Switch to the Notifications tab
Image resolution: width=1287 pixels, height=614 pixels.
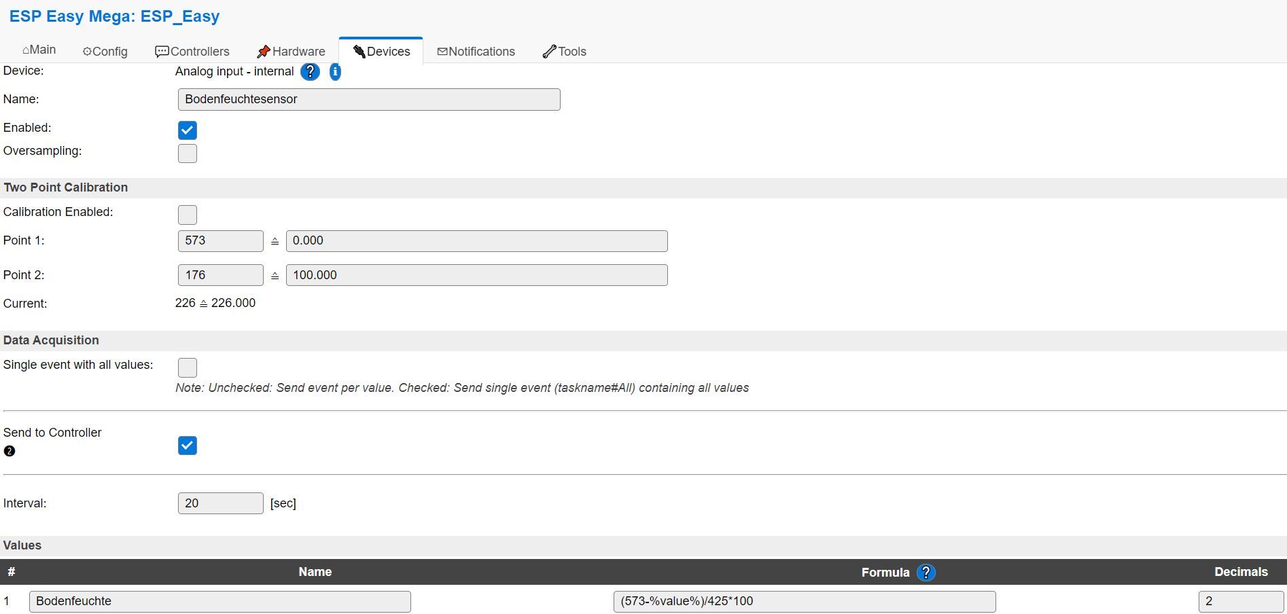476,52
